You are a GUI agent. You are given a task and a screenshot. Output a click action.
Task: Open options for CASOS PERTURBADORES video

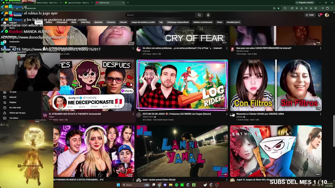[x=320, y=48]
